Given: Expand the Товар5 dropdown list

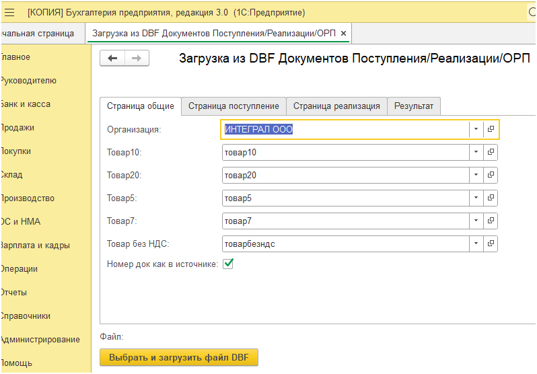Looking at the screenshot, I should (x=476, y=198).
